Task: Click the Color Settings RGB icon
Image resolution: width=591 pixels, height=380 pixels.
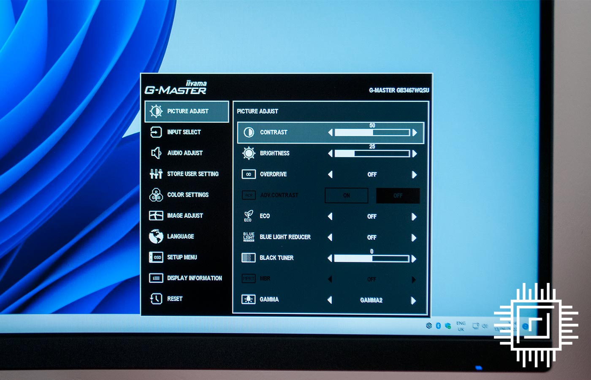Action: [x=156, y=195]
